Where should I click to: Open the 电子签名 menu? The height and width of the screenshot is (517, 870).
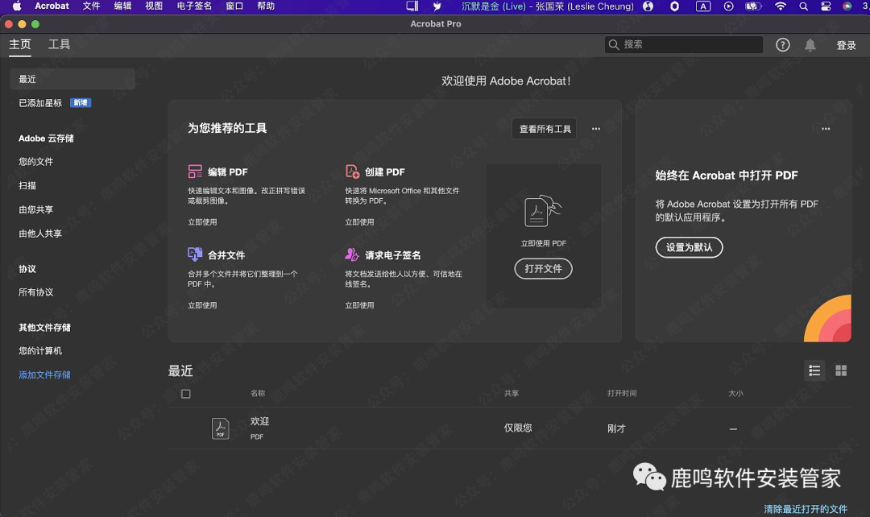point(195,6)
